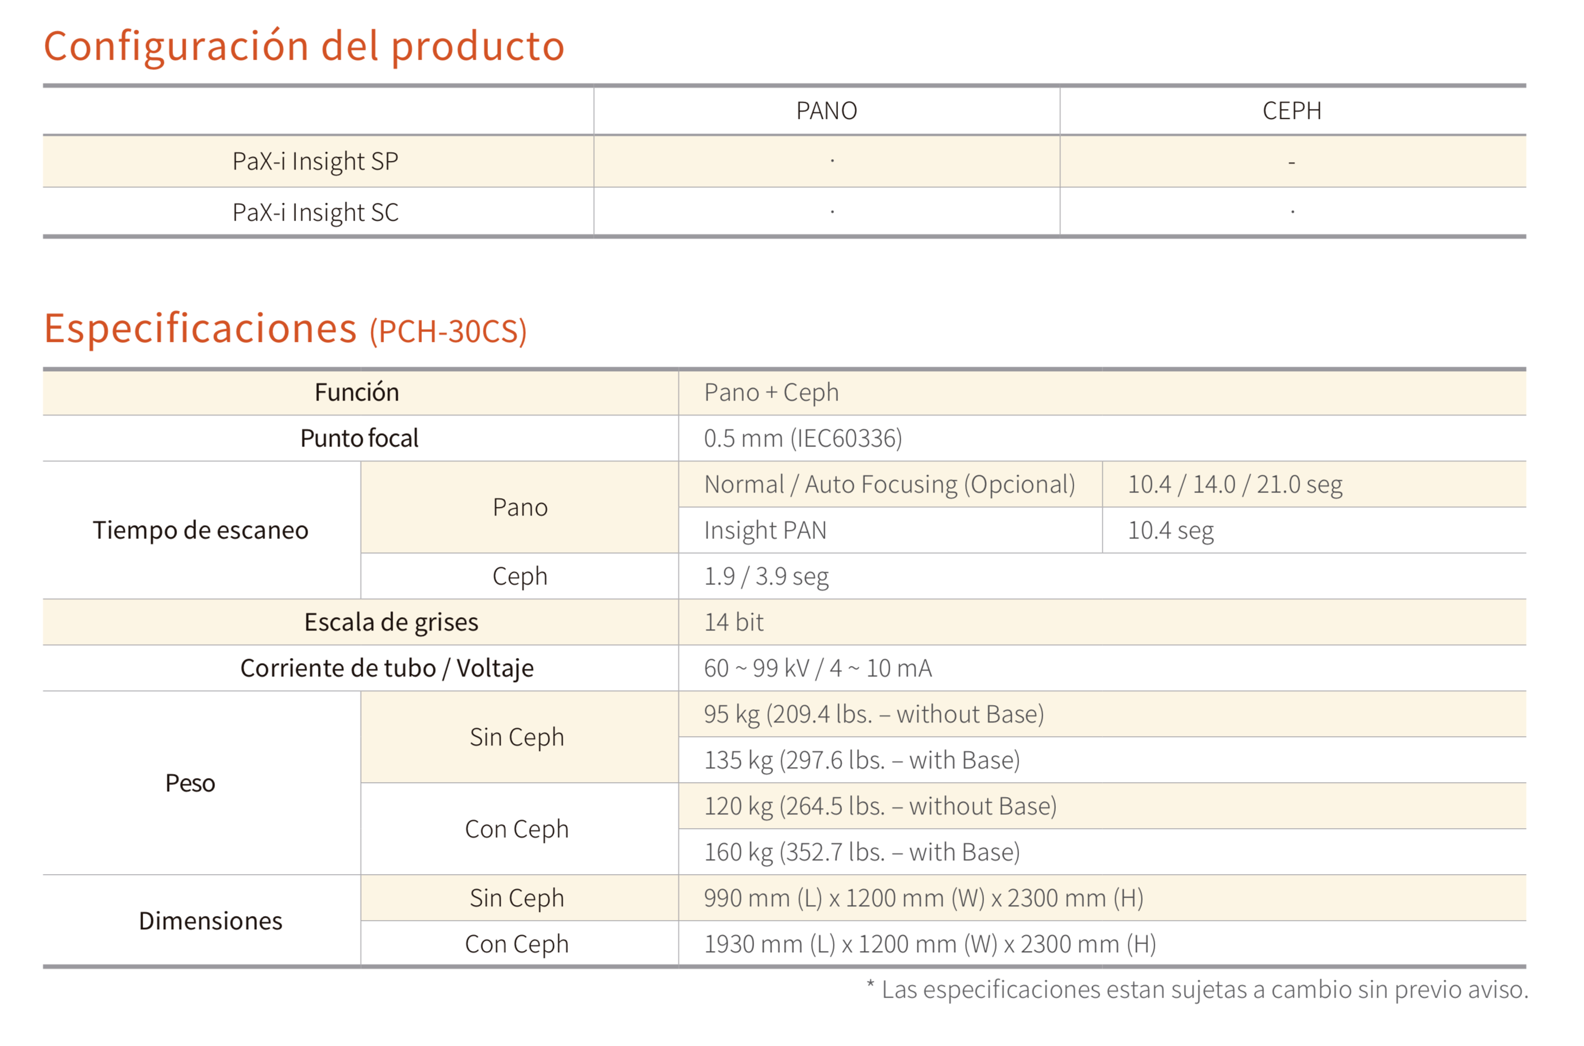Click the '120 kg (264.5 lbs. – without Base)' value
The image size is (1584, 1046).
[x=881, y=806]
